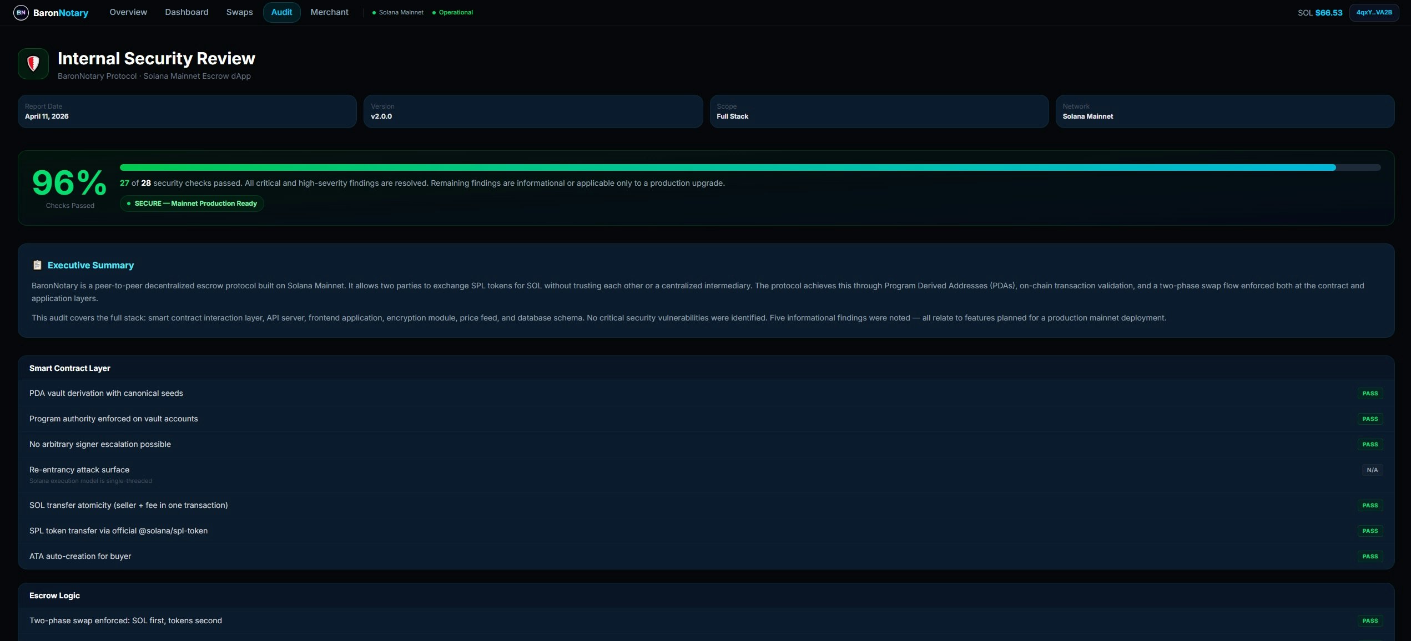Click the BN logo icon
The height and width of the screenshot is (641, 1411).
pos(21,12)
